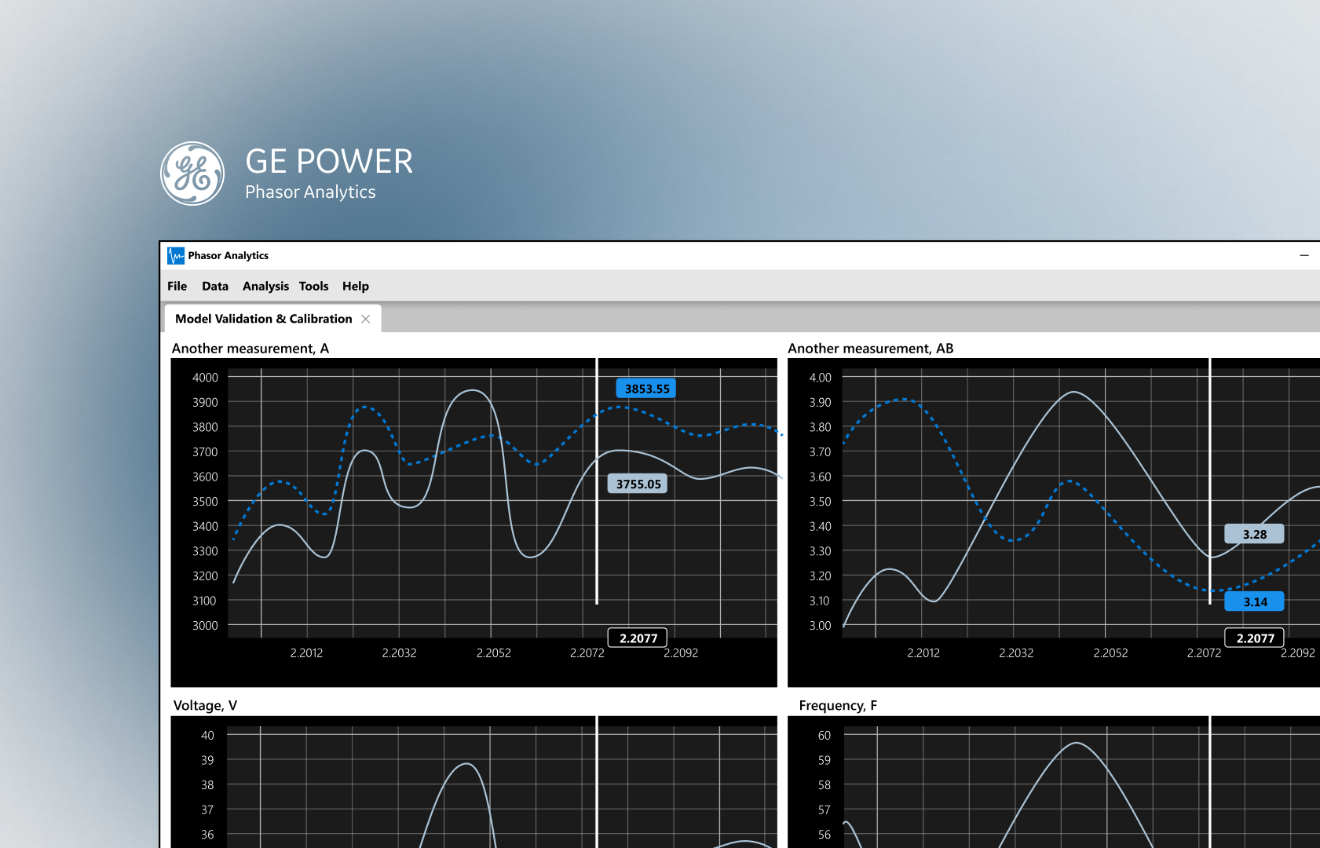The width and height of the screenshot is (1320, 848).
Task: Open the Help menu
Action: 355,286
